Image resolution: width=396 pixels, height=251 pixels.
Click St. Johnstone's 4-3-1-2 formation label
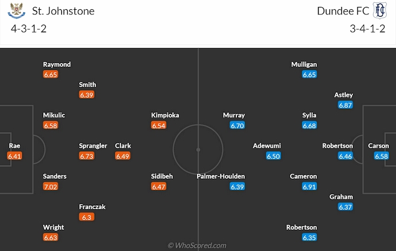28,29
